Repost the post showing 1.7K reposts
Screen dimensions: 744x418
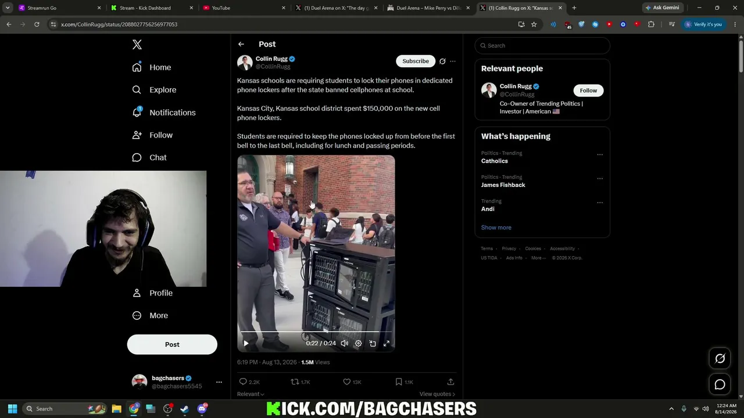point(295,382)
